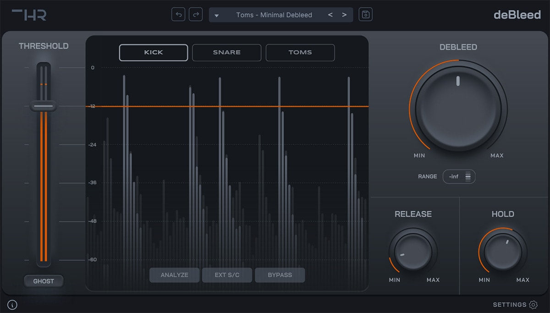
Task: Select the Toms tab
Action: point(300,53)
